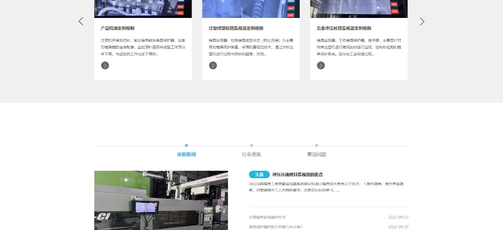The width and height of the screenshot is (503, 230).
Task: Open news item 注塑模具监视器的作用
Action: 267,217
